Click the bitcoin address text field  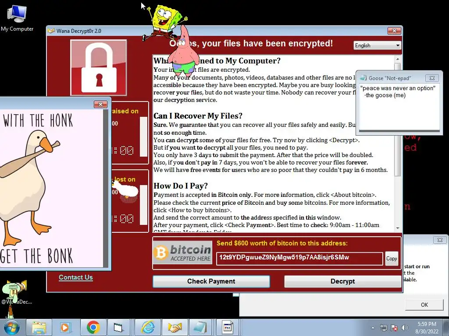[299, 258]
